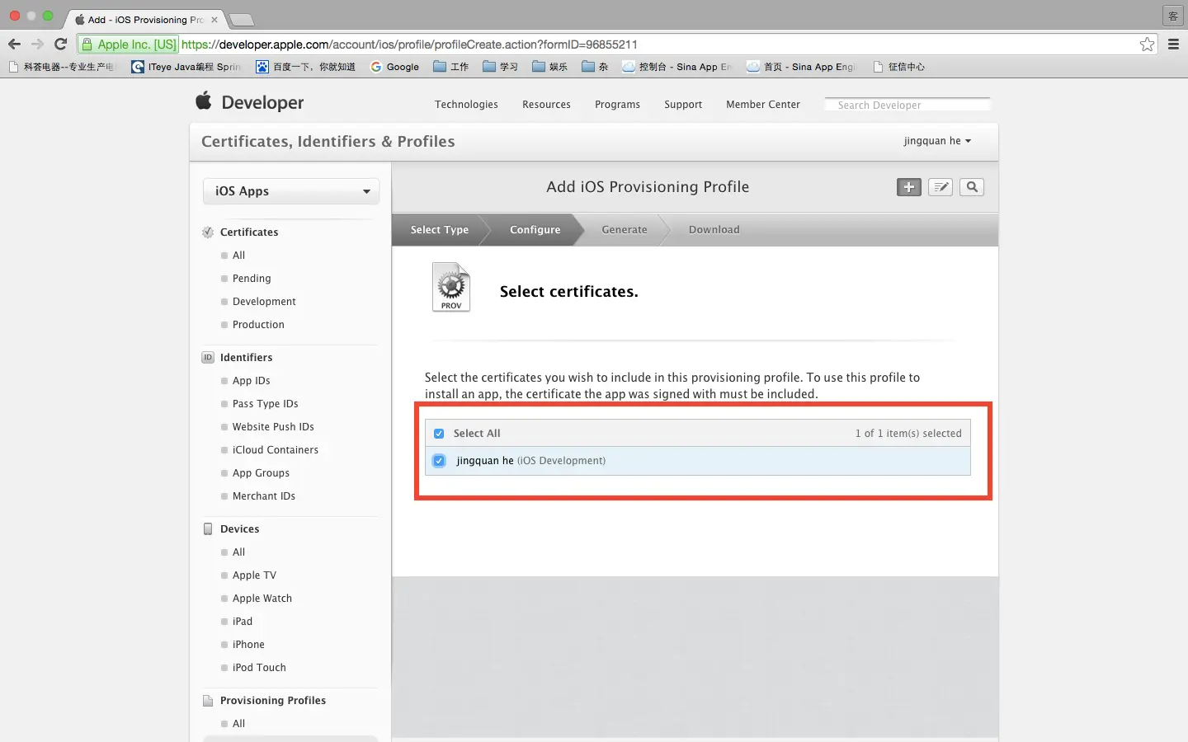Image resolution: width=1188 pixels, height=742 pixels.
Task: Open Website Push IDs
Action: (x=273, y=427)
